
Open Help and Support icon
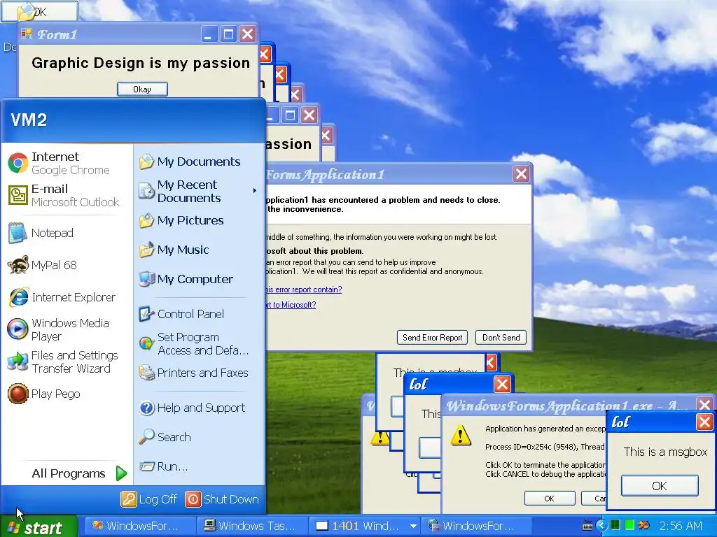click(146, 408)
